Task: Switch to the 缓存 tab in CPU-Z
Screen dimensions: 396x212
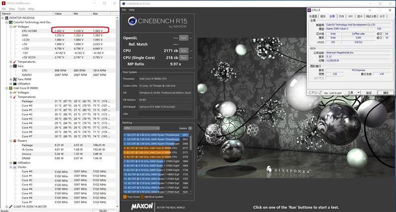Action: coord(323,16)
